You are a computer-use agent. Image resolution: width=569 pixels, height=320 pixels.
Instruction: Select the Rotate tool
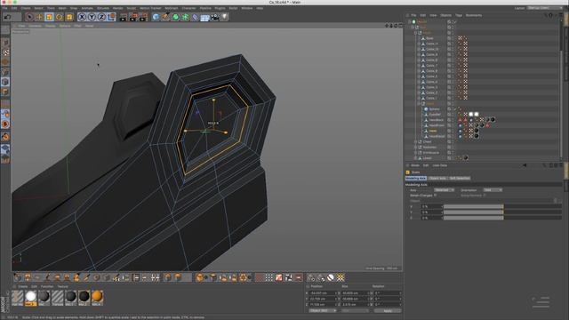point(60,17)
